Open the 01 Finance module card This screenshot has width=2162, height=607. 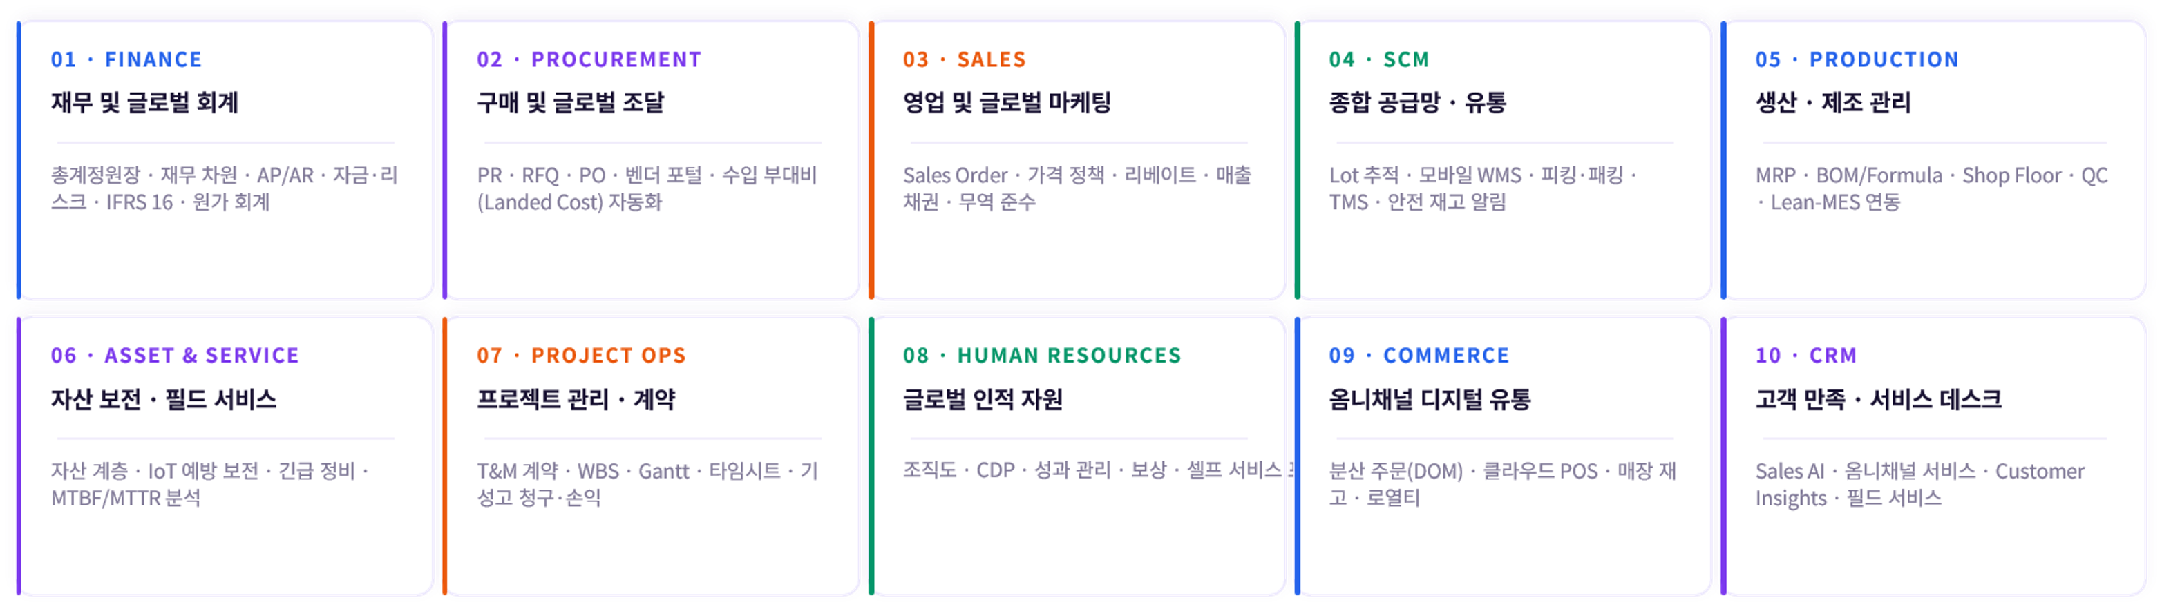(225, 160)
